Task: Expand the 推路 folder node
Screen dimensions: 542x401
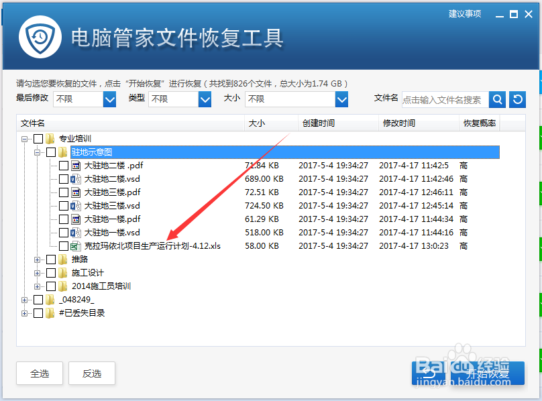Action: coord(37,260)
